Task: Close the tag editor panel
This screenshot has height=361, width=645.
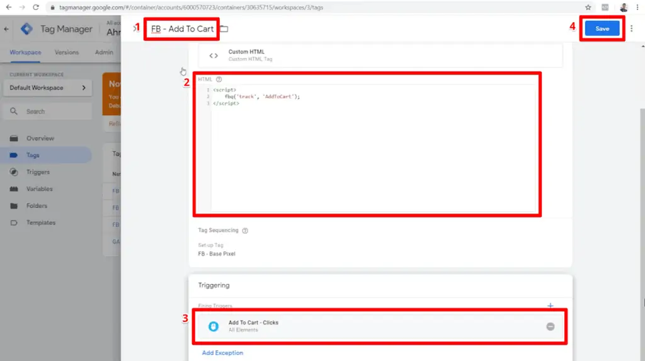Action: coord(134,28)
